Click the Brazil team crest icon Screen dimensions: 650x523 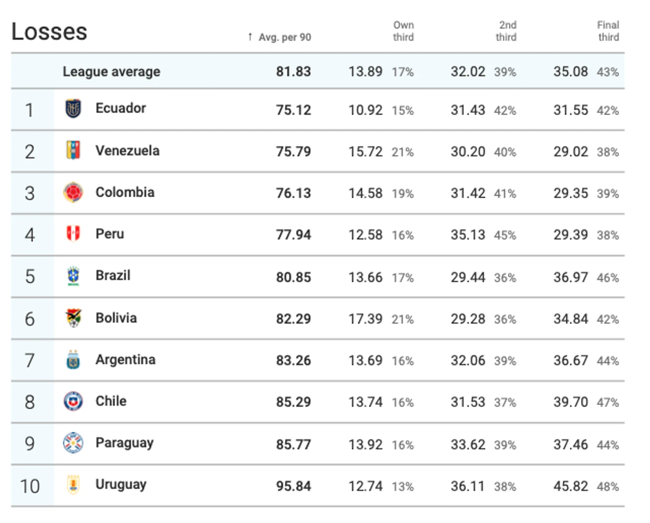pyautogui.click(x=73, y=276)
